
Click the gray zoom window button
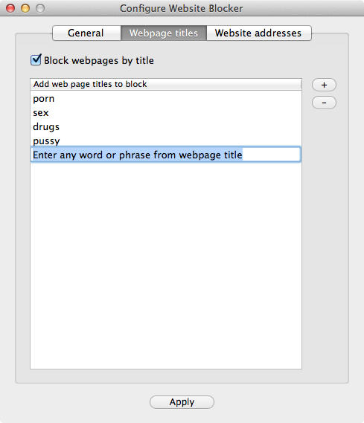[40, 8]
